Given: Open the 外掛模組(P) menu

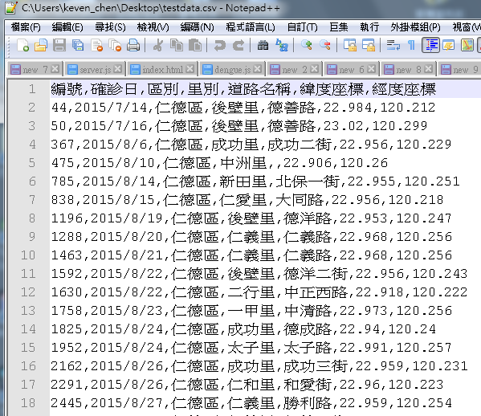Looking at the screenshot, I should point(415,27).
